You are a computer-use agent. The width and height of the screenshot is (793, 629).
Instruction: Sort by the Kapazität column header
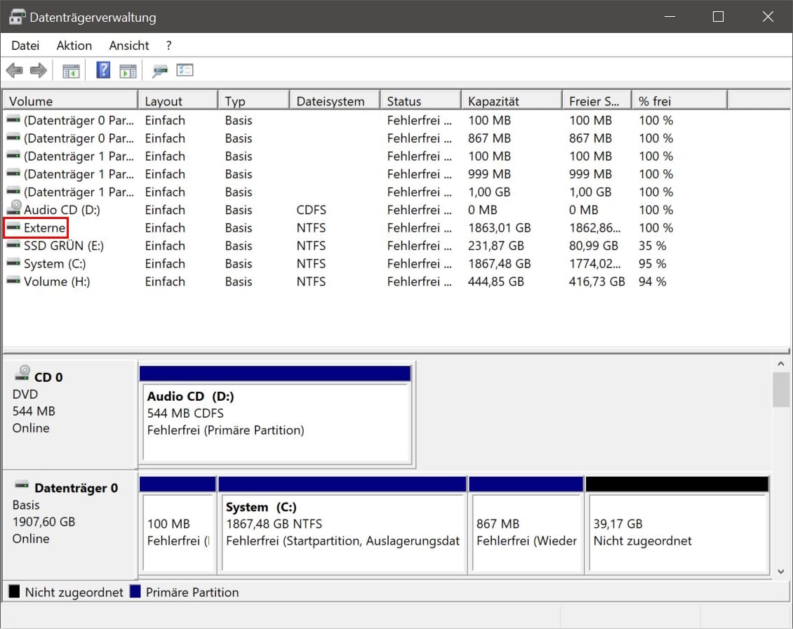[x=512, y=101]
